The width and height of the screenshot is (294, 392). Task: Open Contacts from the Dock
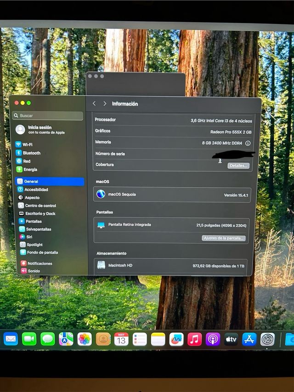click(103, 339)
